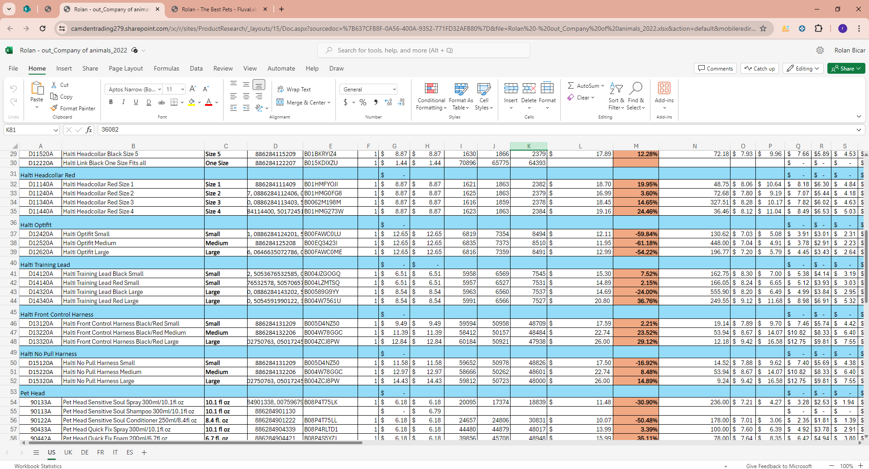Open the Add-ins panel

(x=664, y=96)
